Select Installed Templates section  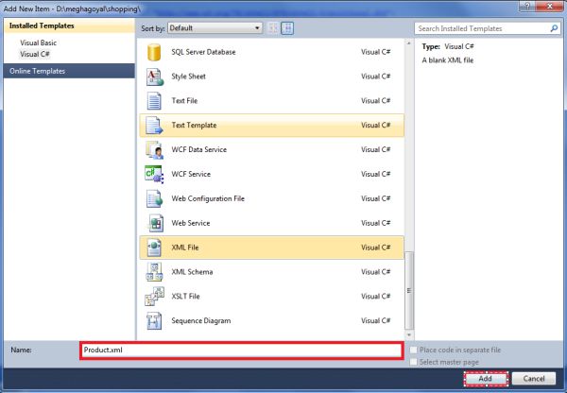(x=69, y=26)
